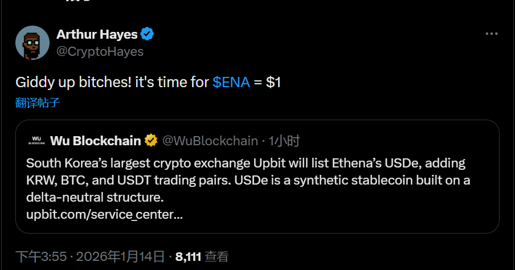Click the blue verified badge icon

148,34
